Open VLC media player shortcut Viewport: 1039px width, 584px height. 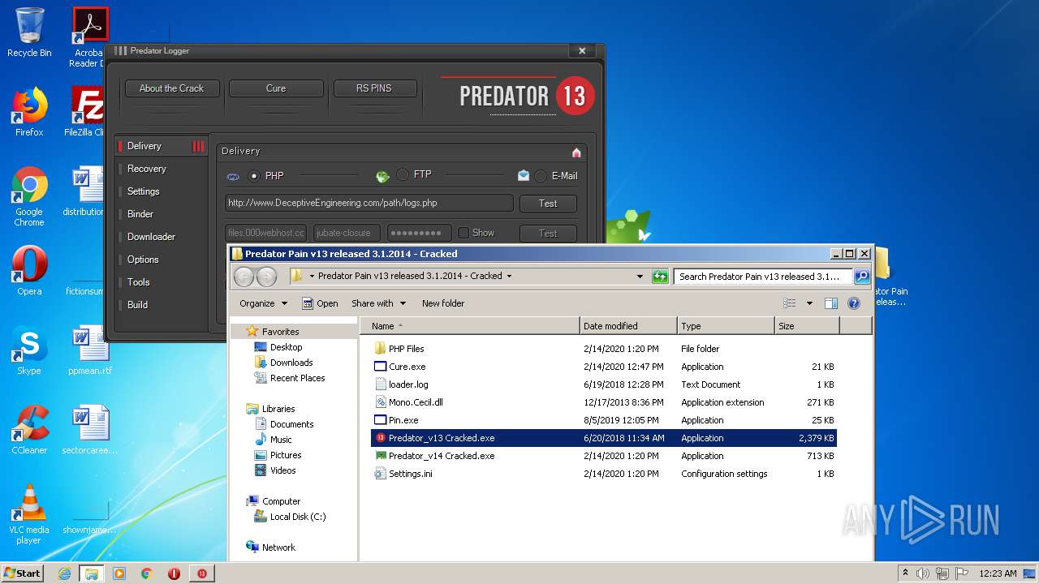29,514
